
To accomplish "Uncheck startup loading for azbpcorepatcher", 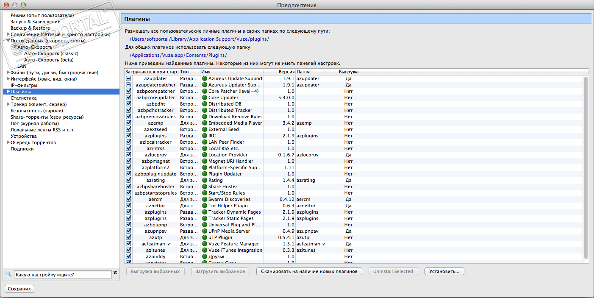I will point(128,91).
